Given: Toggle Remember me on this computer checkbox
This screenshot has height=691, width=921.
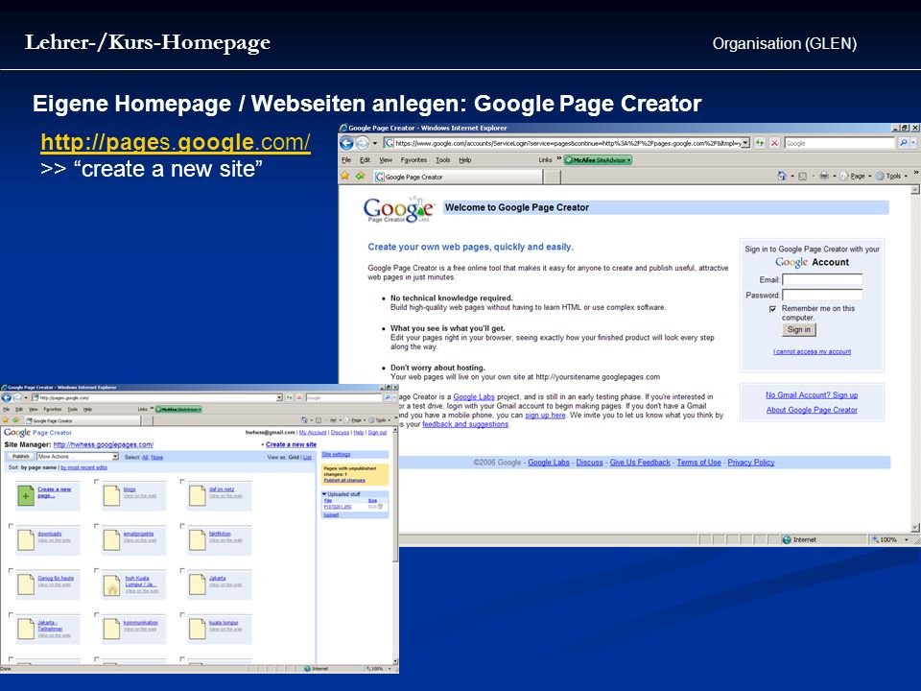Looking at the screenshot, I should coord(772,309).
